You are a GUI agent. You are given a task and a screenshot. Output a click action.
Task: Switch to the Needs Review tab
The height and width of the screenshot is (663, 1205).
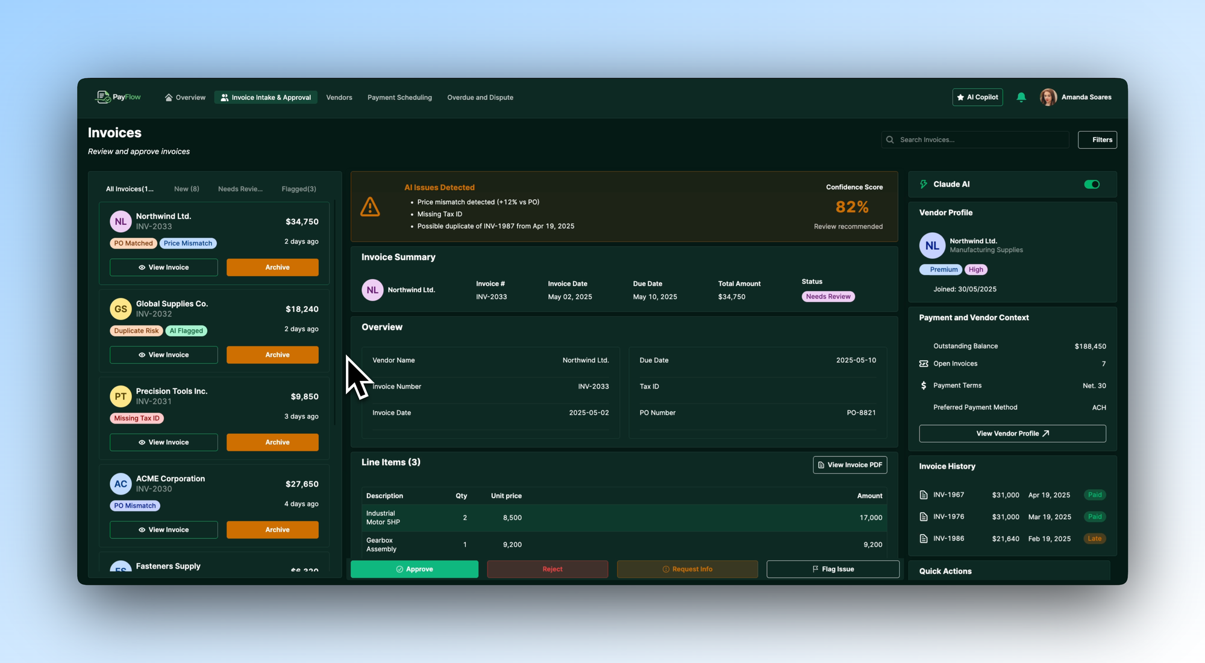coord(240,189)
